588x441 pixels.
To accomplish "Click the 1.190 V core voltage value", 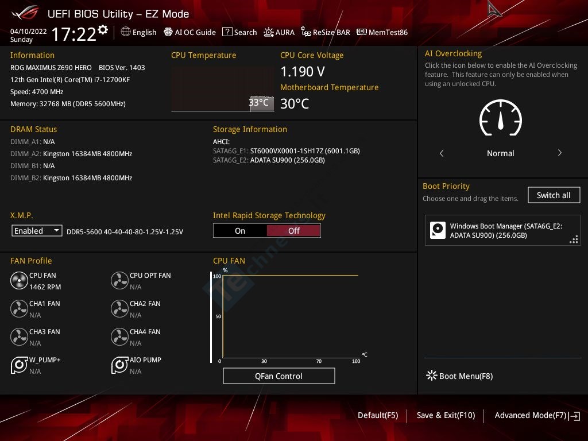I will click(x=303, y=72).
